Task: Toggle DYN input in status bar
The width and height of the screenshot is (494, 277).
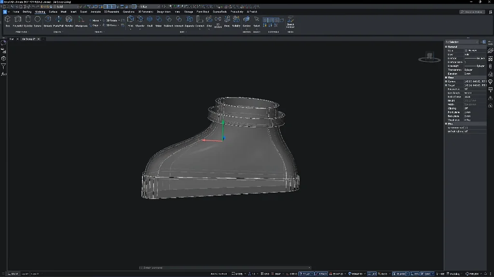Action: point(414,274)
